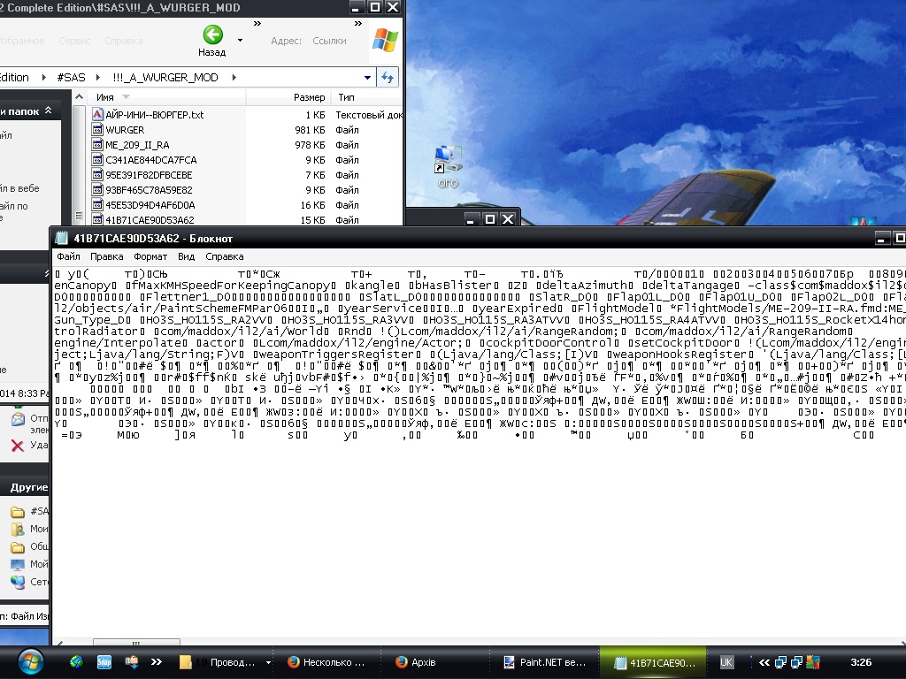Click the first network tray icon

point(780,662)
